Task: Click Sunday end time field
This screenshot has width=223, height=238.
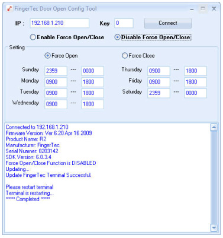Action: point(93,71)
